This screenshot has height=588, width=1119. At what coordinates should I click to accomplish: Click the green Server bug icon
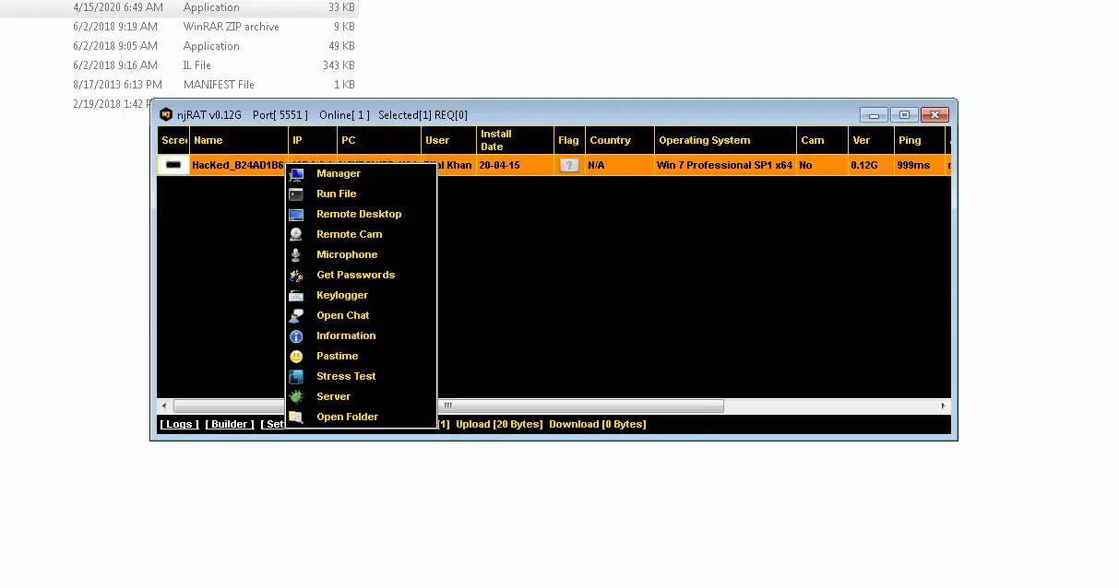(296, 397)
